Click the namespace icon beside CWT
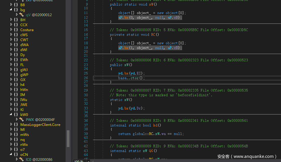 [x=16, y=40]
